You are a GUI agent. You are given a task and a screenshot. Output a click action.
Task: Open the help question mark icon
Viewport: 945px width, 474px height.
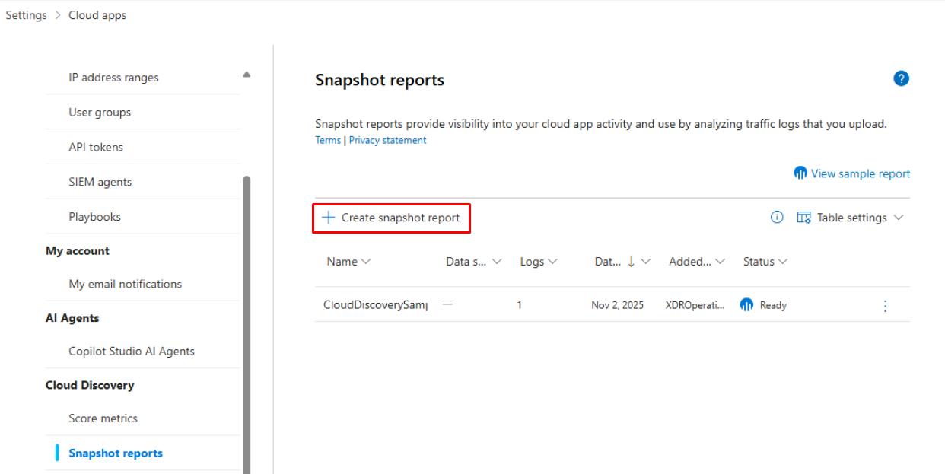click(902, 79)
